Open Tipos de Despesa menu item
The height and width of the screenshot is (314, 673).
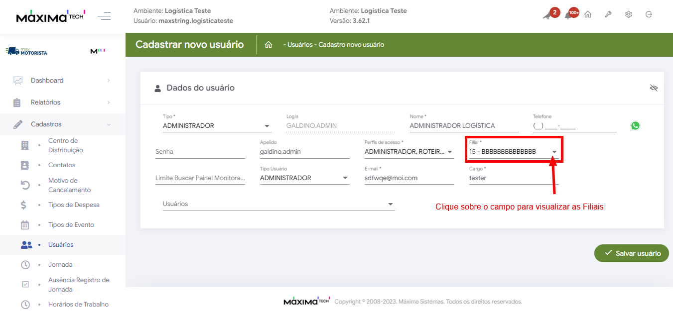click(x=74, y=205)
